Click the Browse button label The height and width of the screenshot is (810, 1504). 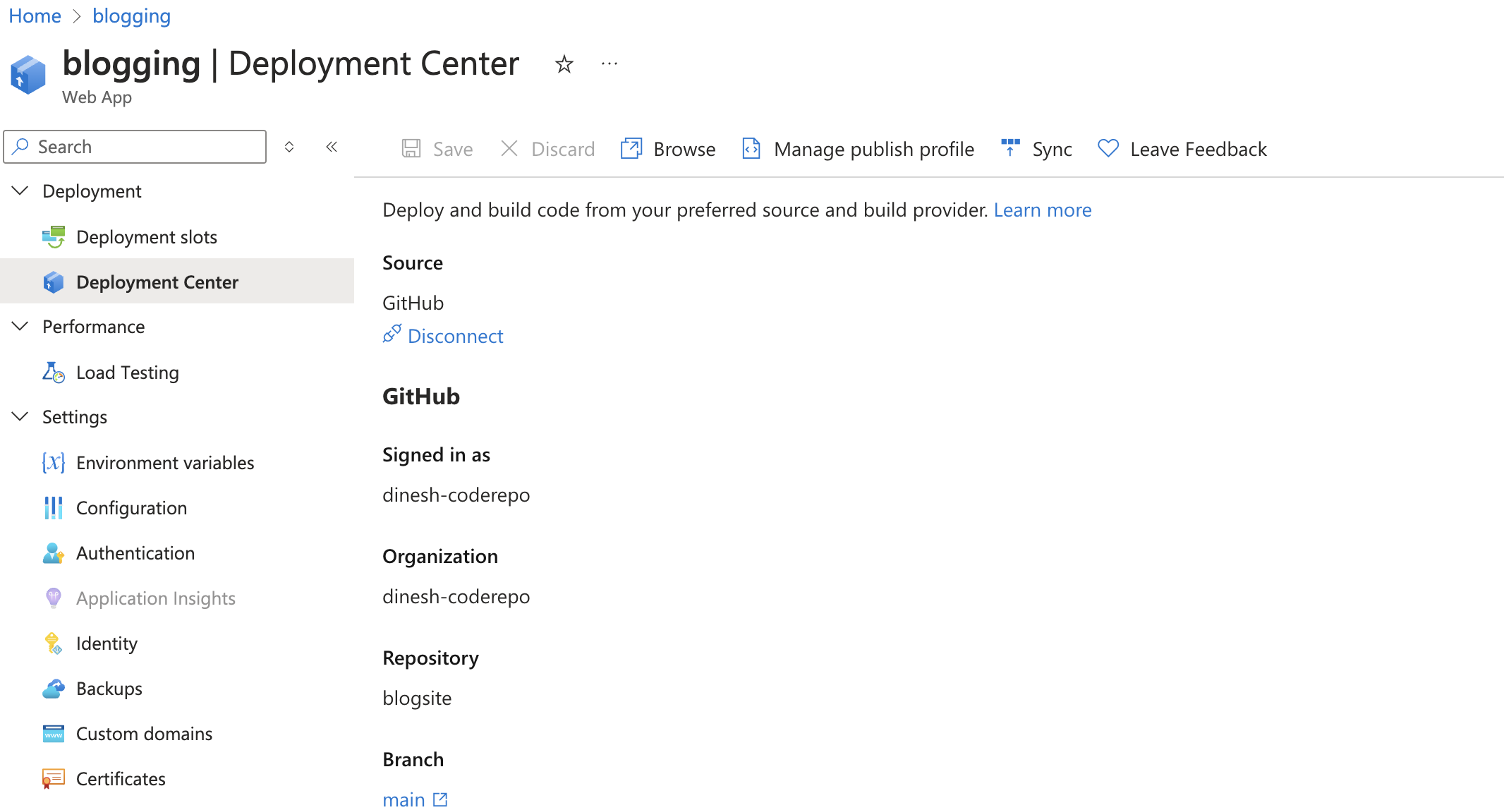pos(684,149)
